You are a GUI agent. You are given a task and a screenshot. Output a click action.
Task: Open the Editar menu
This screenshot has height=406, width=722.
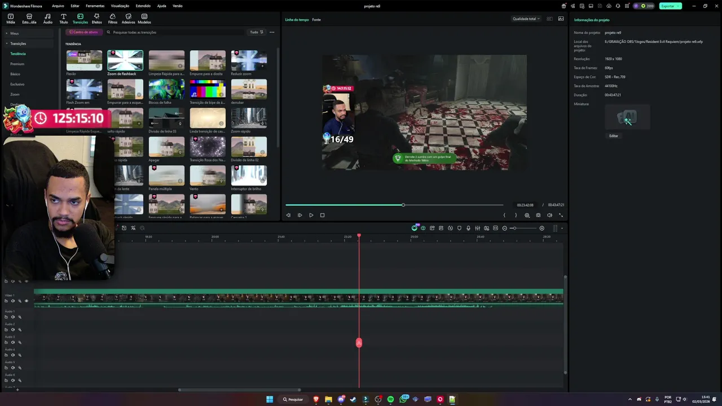(75, 6)
